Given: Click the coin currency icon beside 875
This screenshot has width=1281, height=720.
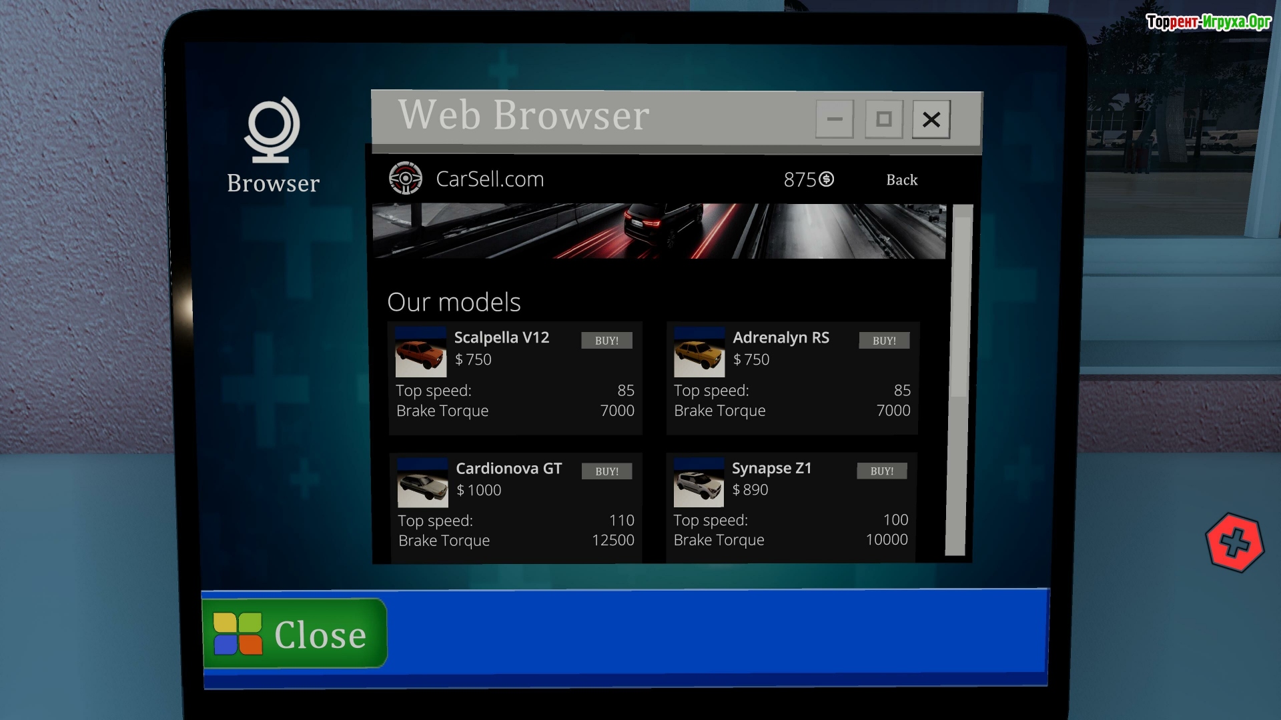Looking at the screenshot, I should 827,179.
